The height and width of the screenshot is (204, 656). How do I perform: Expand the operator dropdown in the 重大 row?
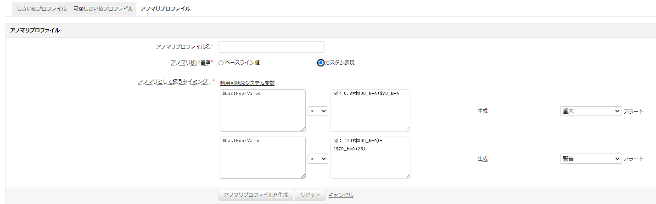pyautogui.click(x=318, y=111)
